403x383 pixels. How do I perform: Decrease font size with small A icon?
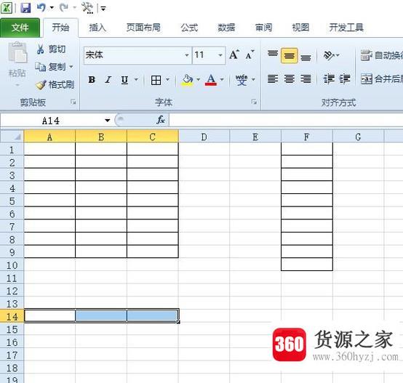(x=250, y=55)
